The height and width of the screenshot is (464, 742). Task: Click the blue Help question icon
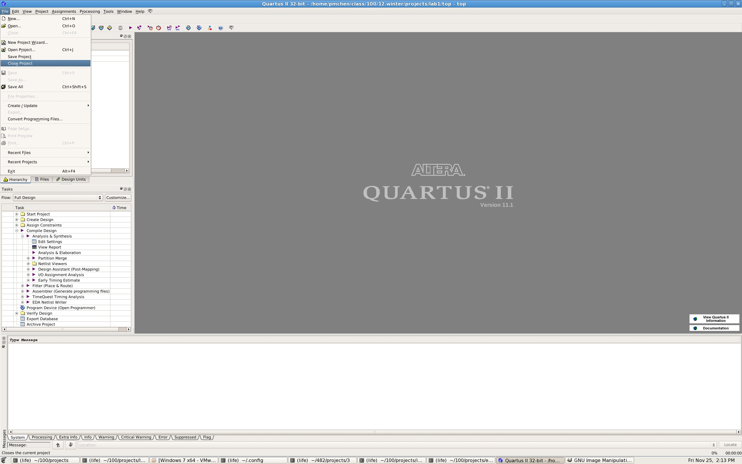[x=221, y=28]
